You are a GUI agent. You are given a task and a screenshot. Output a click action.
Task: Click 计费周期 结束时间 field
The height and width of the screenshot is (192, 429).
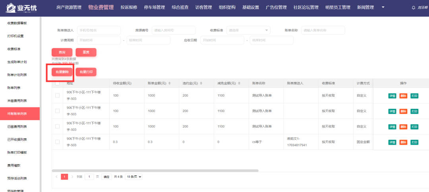click(148, 40)
